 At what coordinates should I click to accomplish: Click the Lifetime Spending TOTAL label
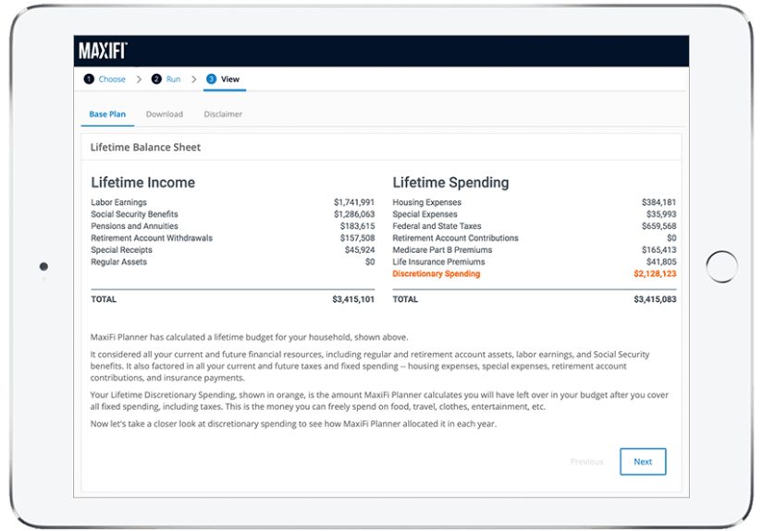pyautogui.click(x=405, y=299)
